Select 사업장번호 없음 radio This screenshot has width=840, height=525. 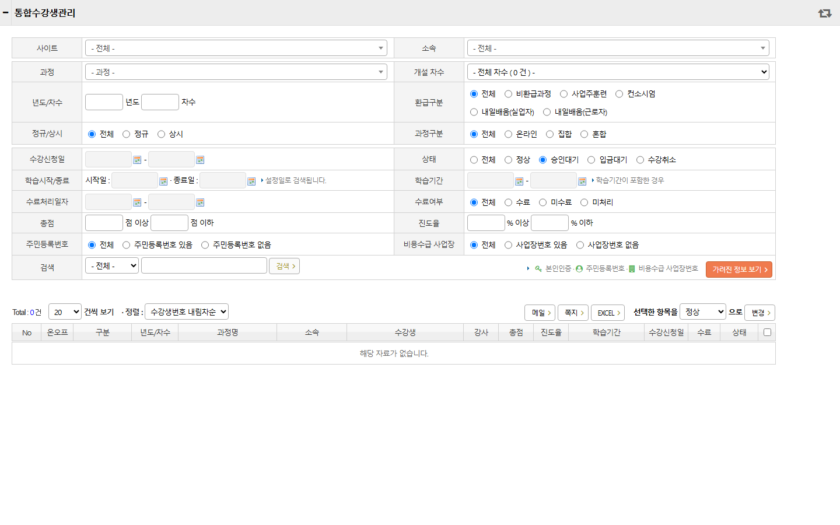580,245
